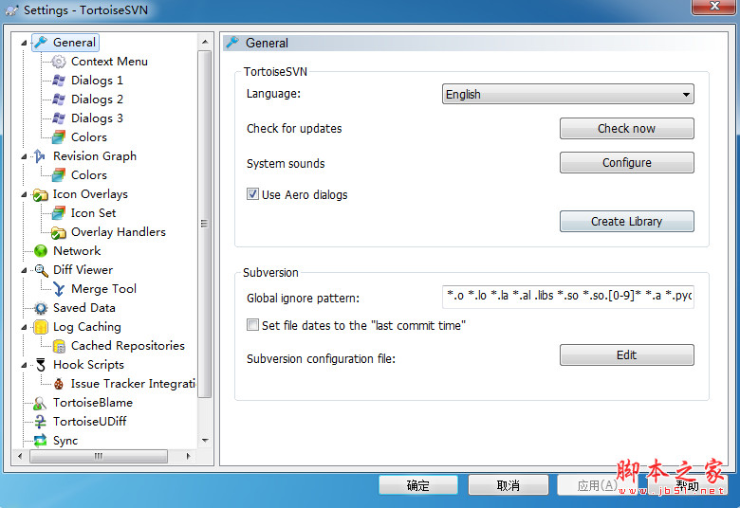Click the tree scroll right arrow
Screen dimensions: 740x508
(x=188, y=456)
